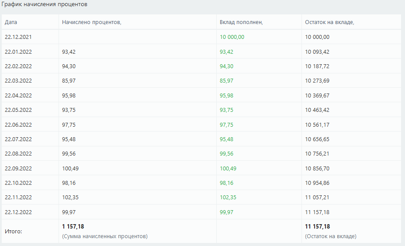Click the 22.05.2022 date cell

tap(18, 110)
